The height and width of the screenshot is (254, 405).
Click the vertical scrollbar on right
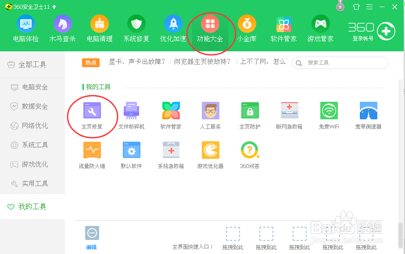pyautogui.click(x=400, y=235)
